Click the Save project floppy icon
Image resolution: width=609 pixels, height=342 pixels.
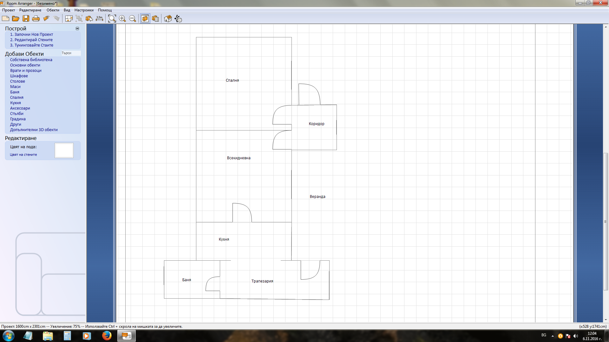pos(26,19)
